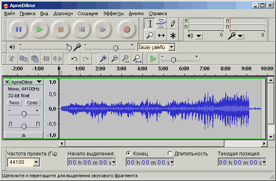
Task: Click the Trim audio icon
Action: [46, 59]
